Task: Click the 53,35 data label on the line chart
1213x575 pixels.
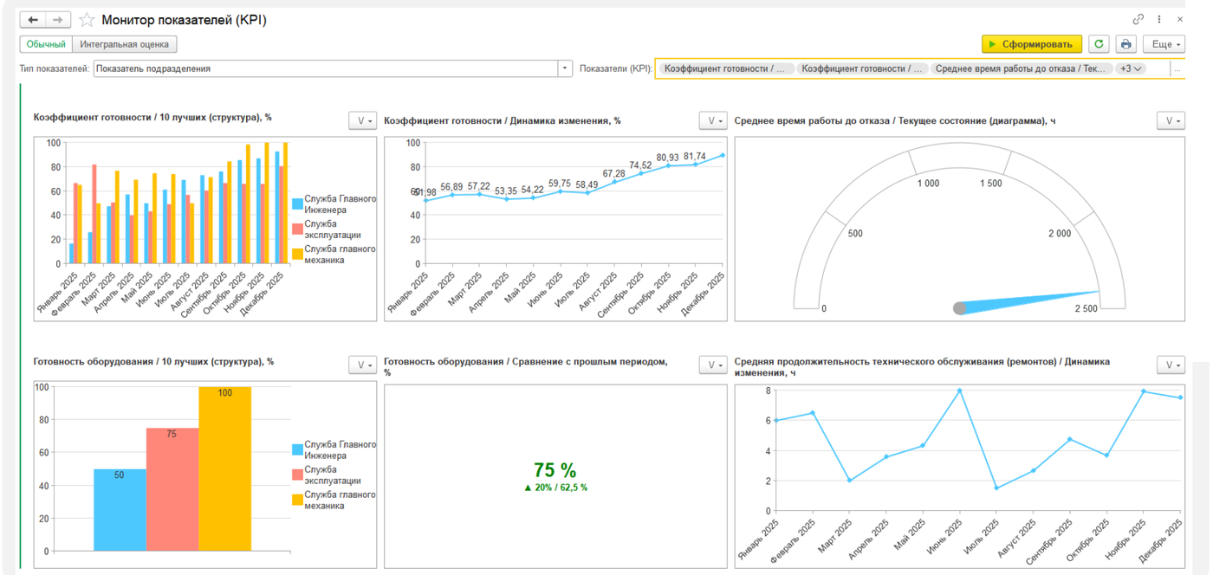Action: pyautogui.click(x=507, y=191)
